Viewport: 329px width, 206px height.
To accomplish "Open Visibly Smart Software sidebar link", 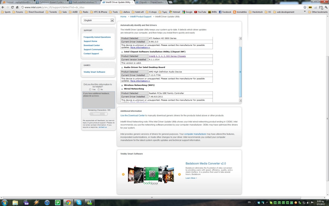I will [94, 72].
